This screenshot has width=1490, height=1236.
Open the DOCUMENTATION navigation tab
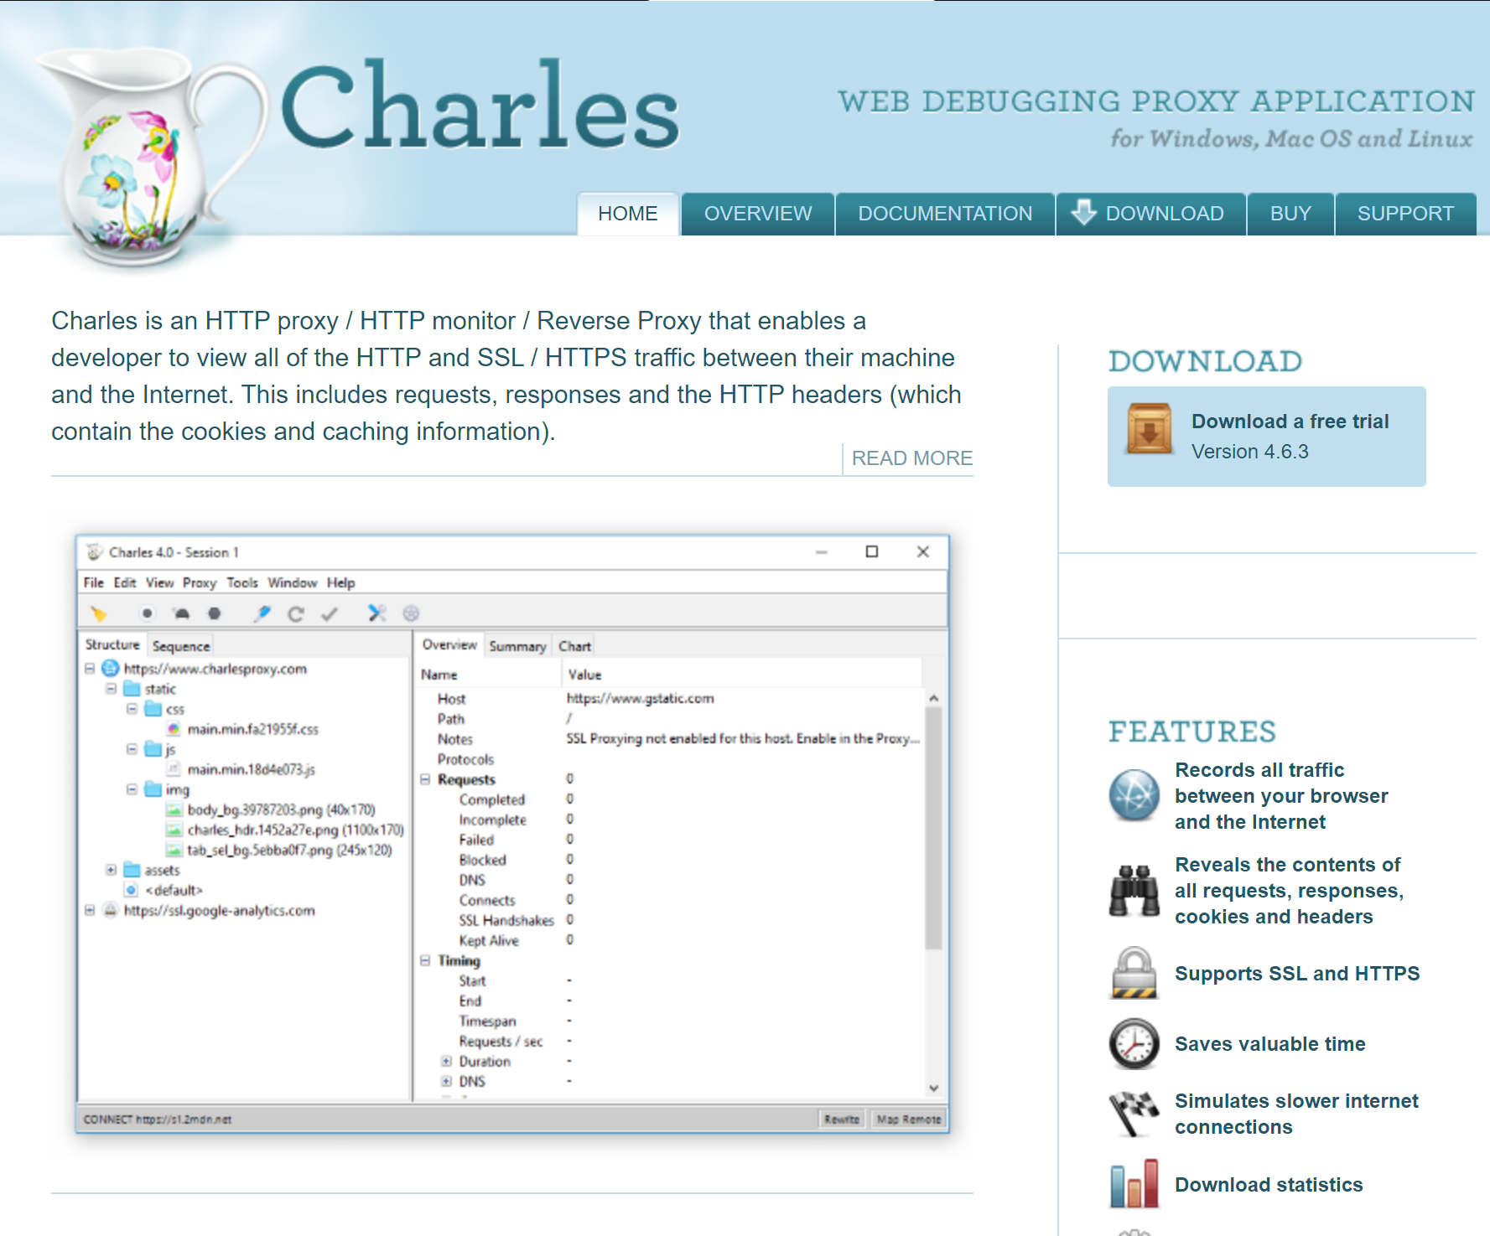pyautogui.click(x=945, y=214)
